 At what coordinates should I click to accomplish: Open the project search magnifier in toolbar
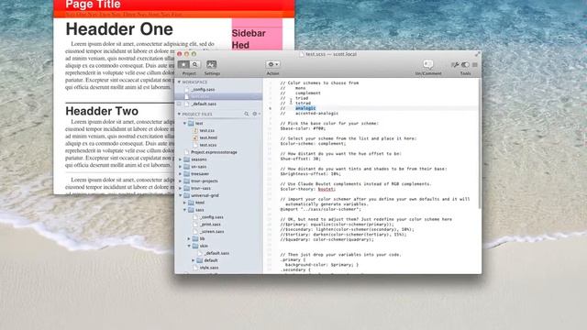[x=195, y=64]
